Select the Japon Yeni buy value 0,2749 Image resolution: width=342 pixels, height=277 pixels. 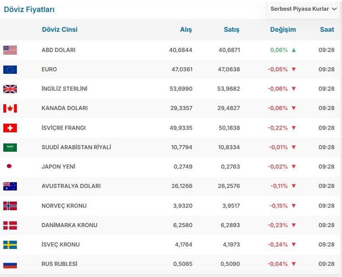click(x=183, y=167)
